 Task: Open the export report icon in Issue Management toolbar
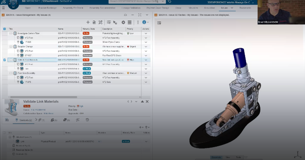(x=94, y=22)
